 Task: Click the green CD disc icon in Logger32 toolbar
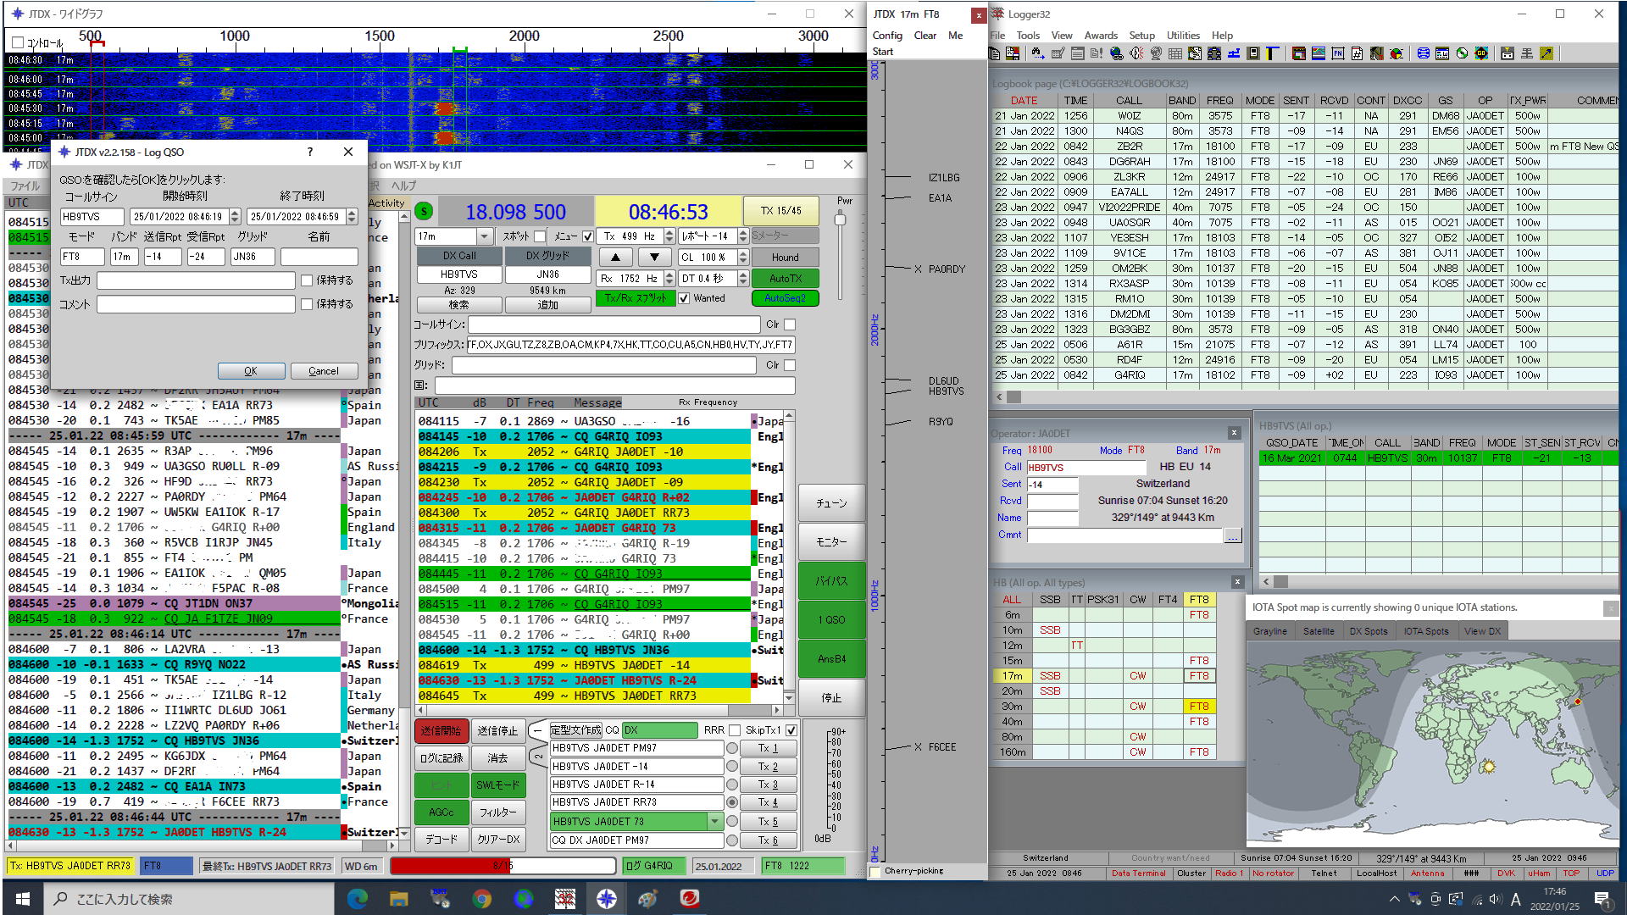1462,53
